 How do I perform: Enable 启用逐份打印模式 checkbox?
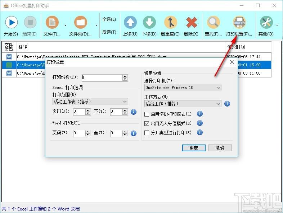click(147, 114)
